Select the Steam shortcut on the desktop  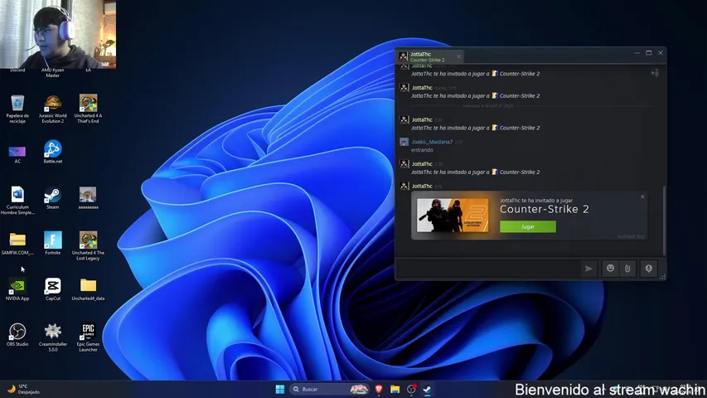point(53,198)
